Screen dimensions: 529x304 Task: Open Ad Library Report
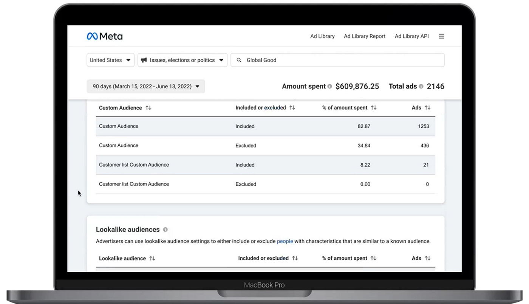click(x=365, y=36)
